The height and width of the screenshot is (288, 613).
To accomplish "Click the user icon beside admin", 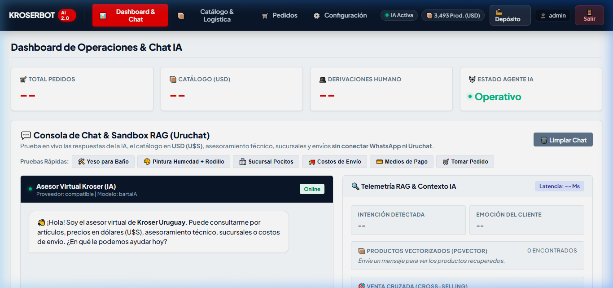I will [x=543, y=16].
